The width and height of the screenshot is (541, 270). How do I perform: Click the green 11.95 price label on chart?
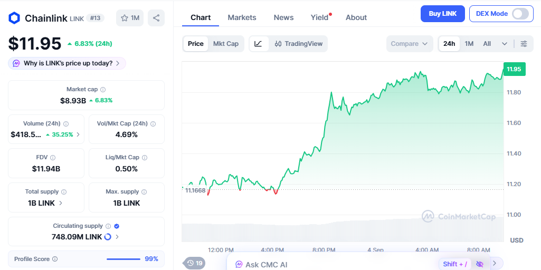tap(514, 69)
